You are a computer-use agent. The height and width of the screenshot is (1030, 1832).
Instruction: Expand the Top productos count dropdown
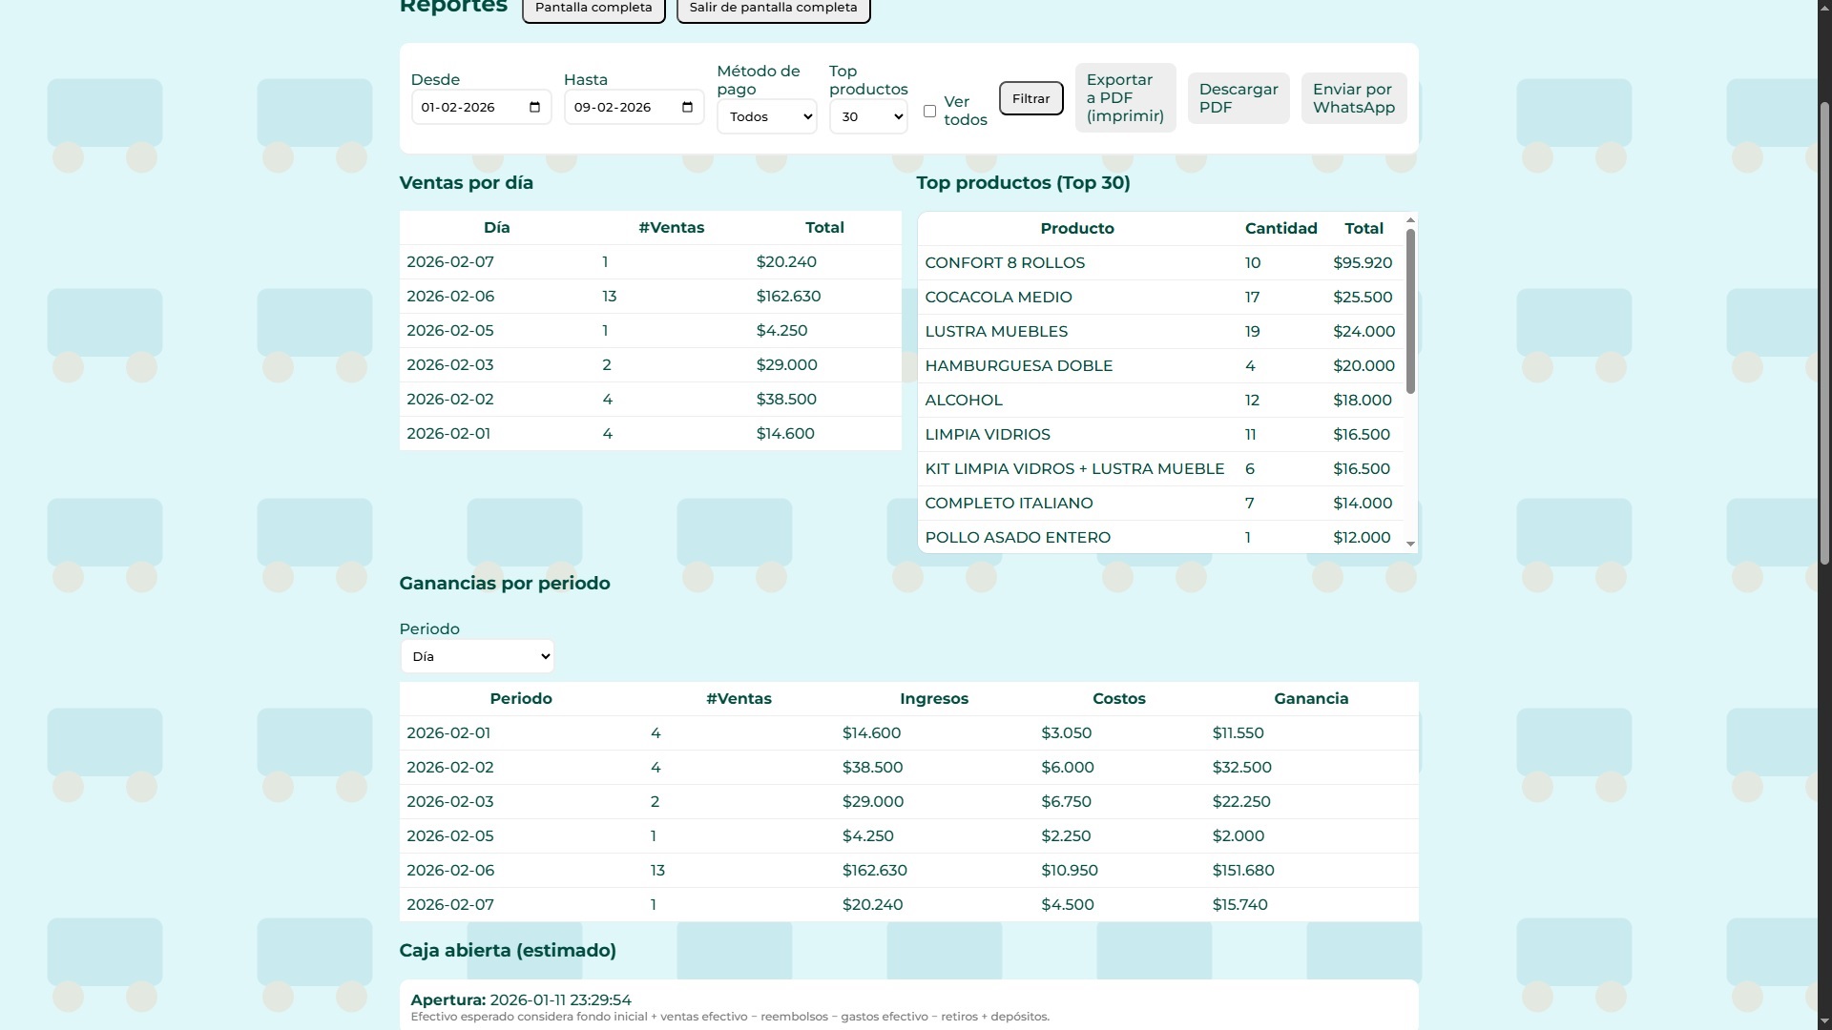tap(867, 116)
